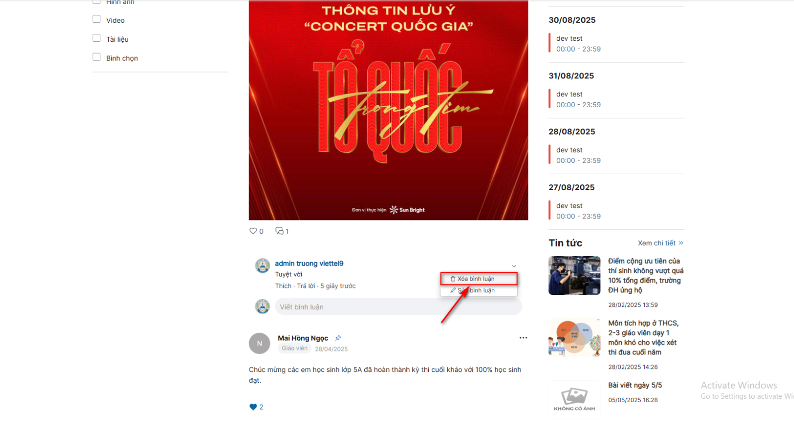Focus the Viết bình luận field
The image size is (794, 421).
[x=398, y=307]
